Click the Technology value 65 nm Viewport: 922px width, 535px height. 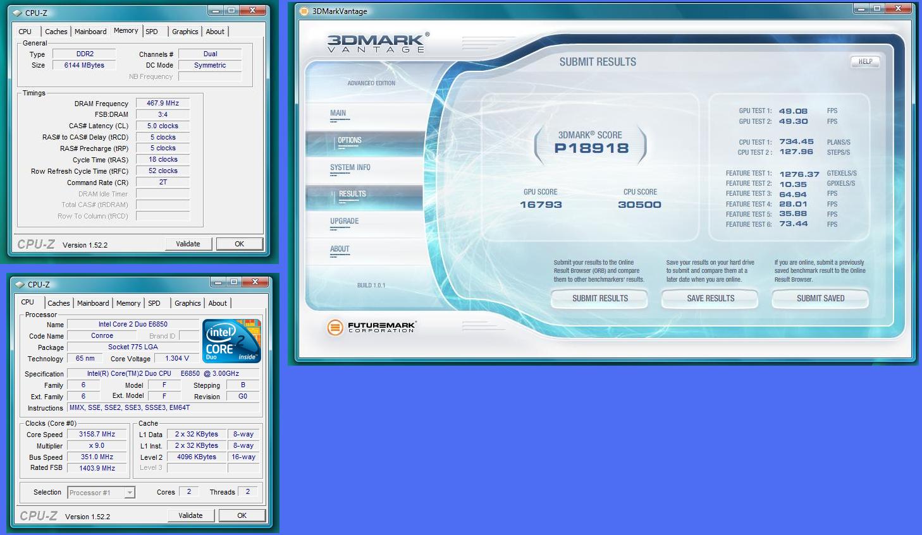(x=85, y=358)
